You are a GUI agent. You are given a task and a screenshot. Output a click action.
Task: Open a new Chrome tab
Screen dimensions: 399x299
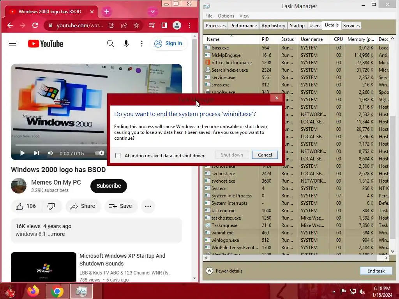pos(107,12)
